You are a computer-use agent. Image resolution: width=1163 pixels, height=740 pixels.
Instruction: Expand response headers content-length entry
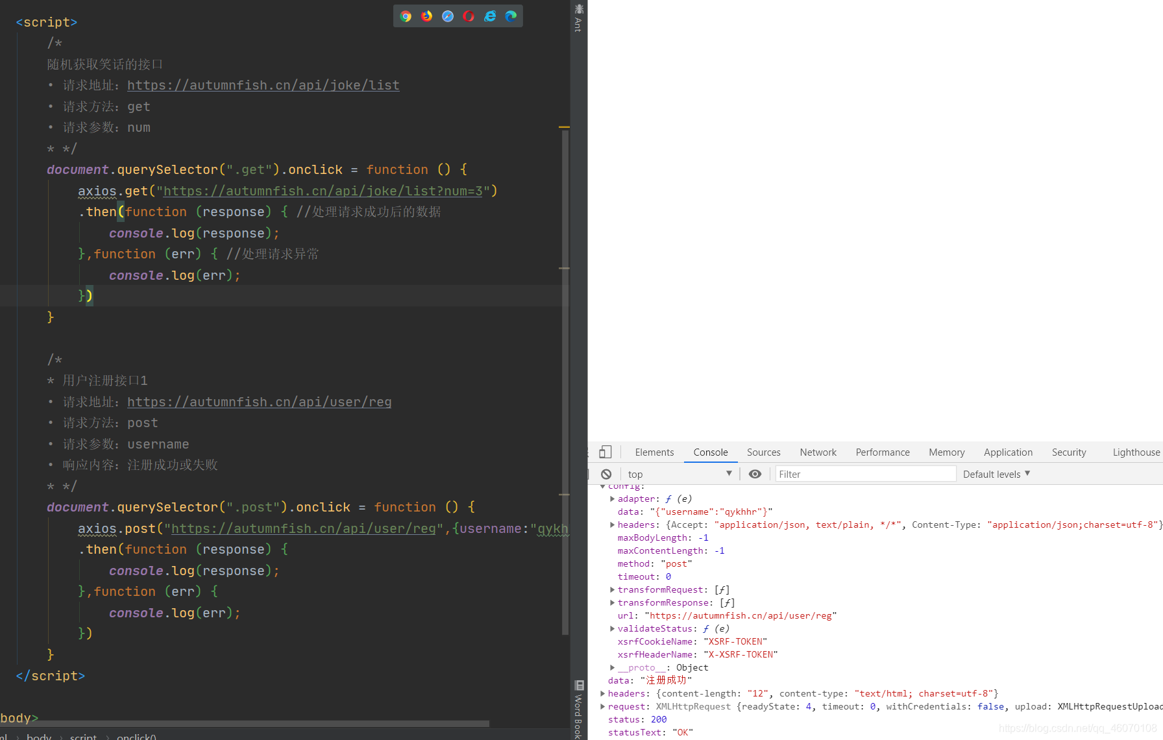pos(603,693)
